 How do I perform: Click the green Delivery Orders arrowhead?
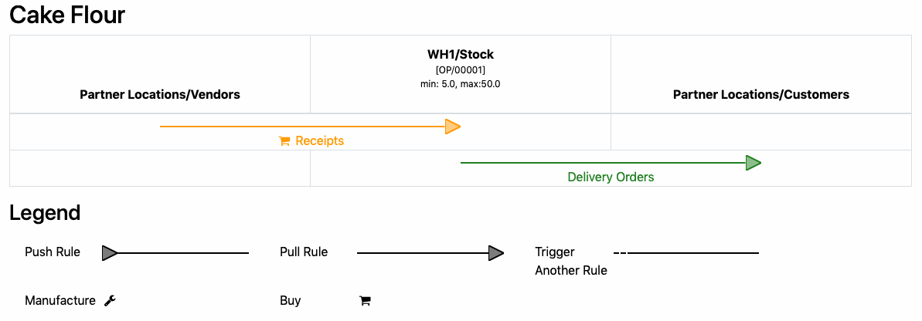(x=754, y=163)
